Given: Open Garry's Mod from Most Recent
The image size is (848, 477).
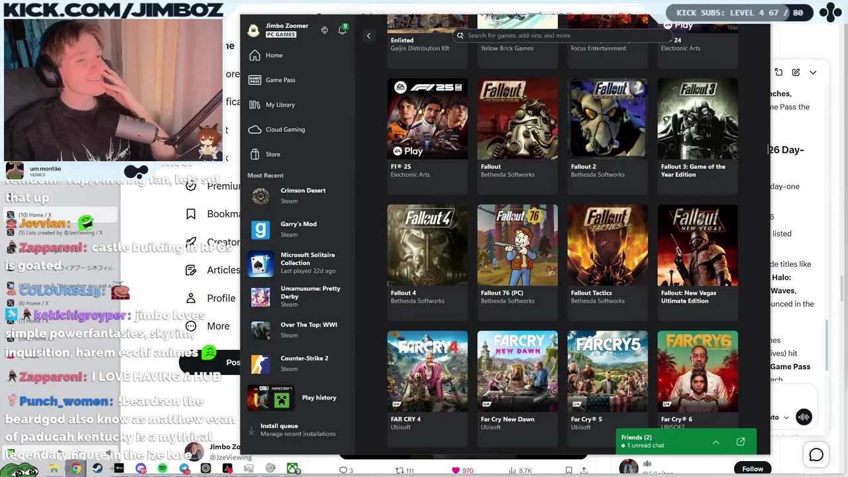Looking at the screenshot, I should pyautogui.click(x=298, y=229).
